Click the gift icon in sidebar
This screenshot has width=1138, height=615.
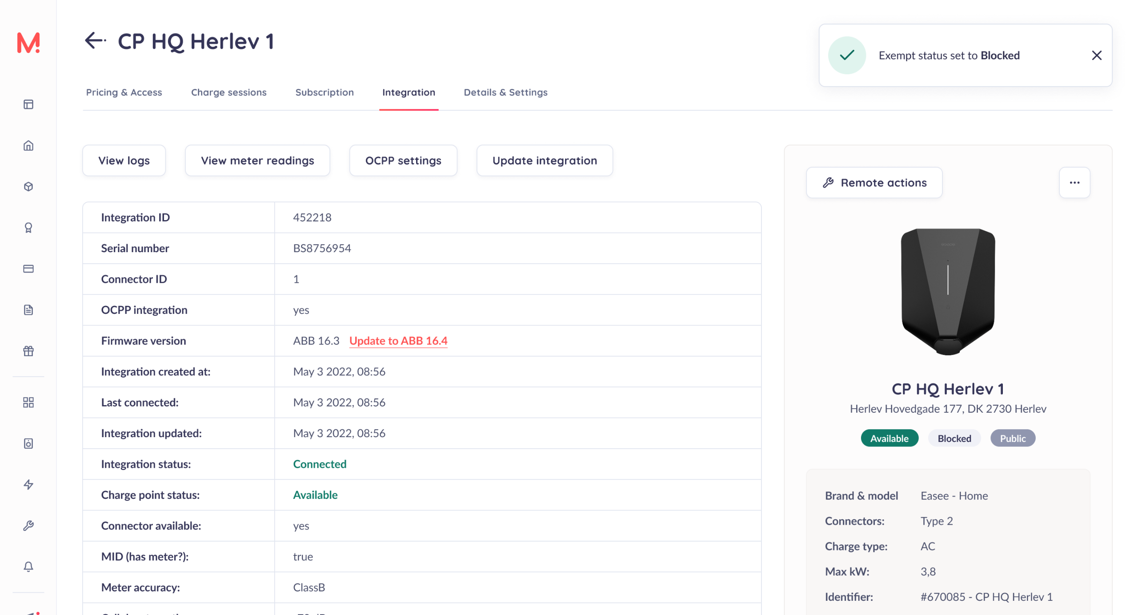tap(28, 351)
